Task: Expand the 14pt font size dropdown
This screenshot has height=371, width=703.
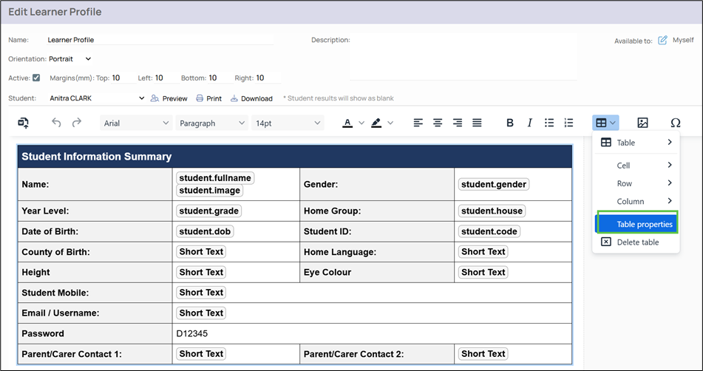Action: (288, 123)
